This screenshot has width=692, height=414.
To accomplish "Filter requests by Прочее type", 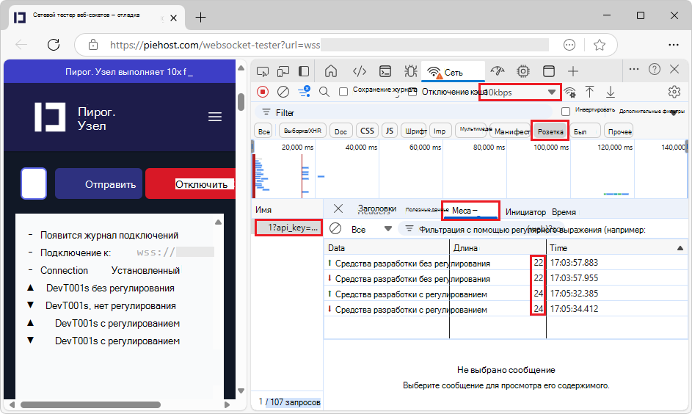I will click(x=619, y=131).
